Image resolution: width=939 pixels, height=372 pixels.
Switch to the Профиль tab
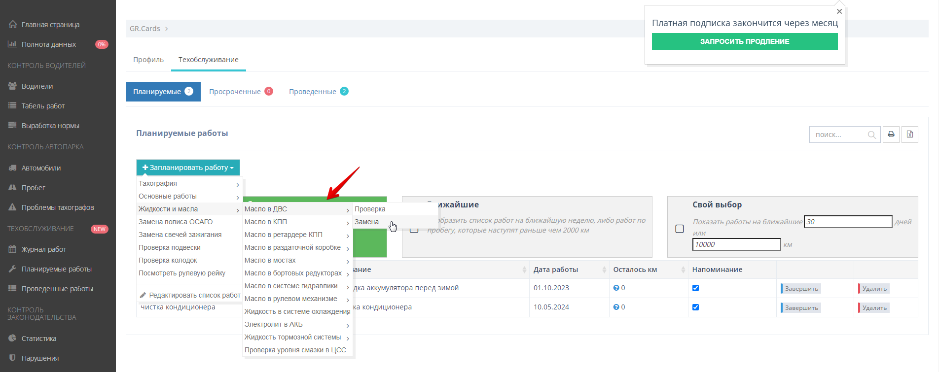click(148, 60)
